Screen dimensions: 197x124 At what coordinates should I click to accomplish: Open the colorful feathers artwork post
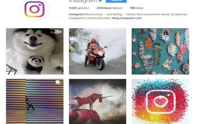[x=160, y=51]
